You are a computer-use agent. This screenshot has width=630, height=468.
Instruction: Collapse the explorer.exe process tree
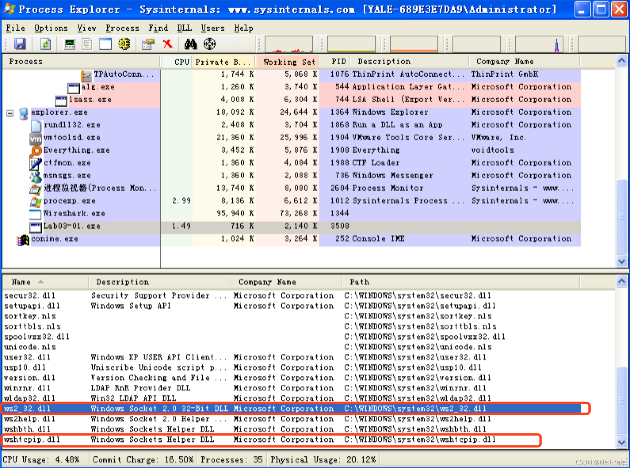pos(10,113)
